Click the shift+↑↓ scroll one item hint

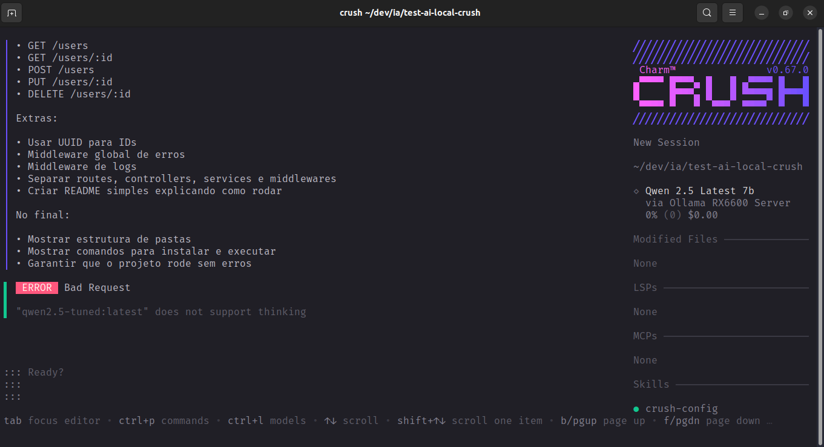click(x=470, y=421)
